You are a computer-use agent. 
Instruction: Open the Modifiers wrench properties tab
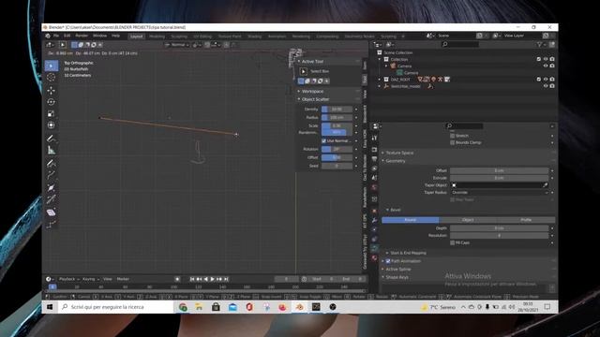[374, 220]
